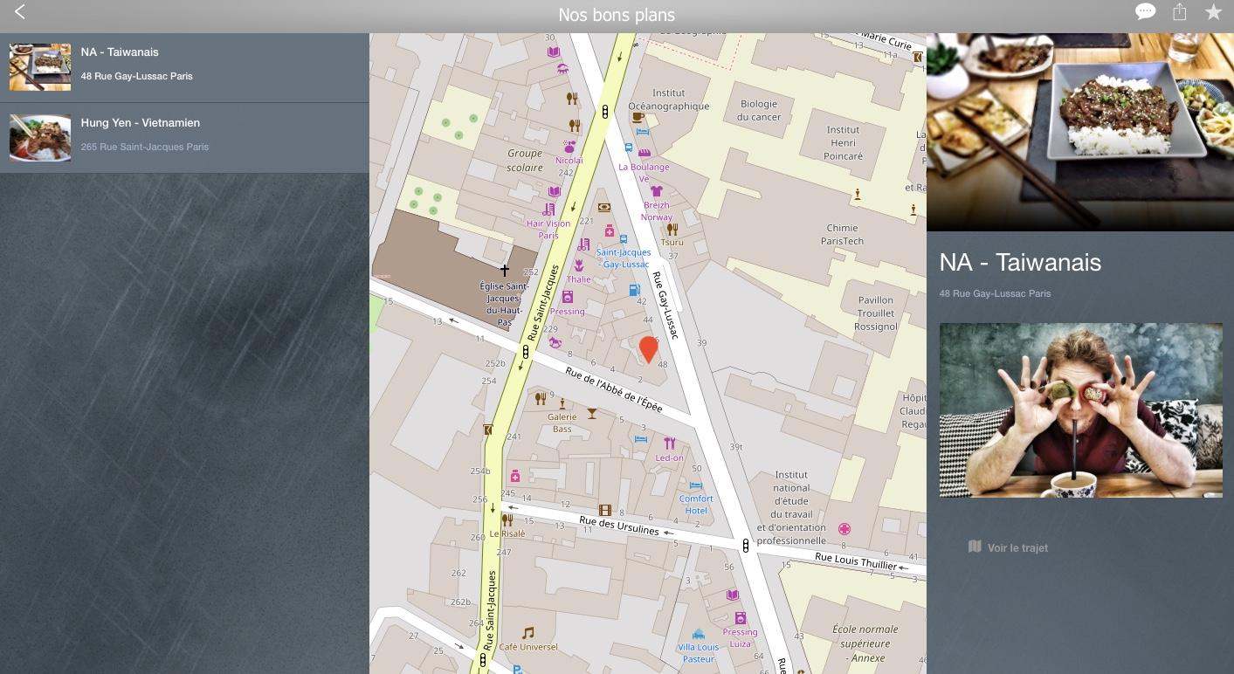The height and width of the screenshot is (674, 1234).
Task: Click the traffic light icon at Rue Louis Thuillier
Action: point(745,546)
